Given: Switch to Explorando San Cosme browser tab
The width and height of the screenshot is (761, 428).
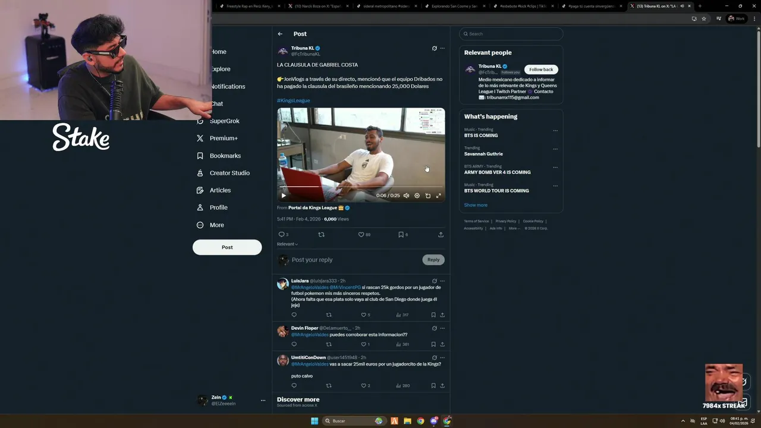Looking at the screenshot, I should pyautogui.click(x=455, y=6).
